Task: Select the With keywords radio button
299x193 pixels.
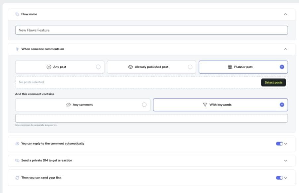Action: (x=282, y=105)
